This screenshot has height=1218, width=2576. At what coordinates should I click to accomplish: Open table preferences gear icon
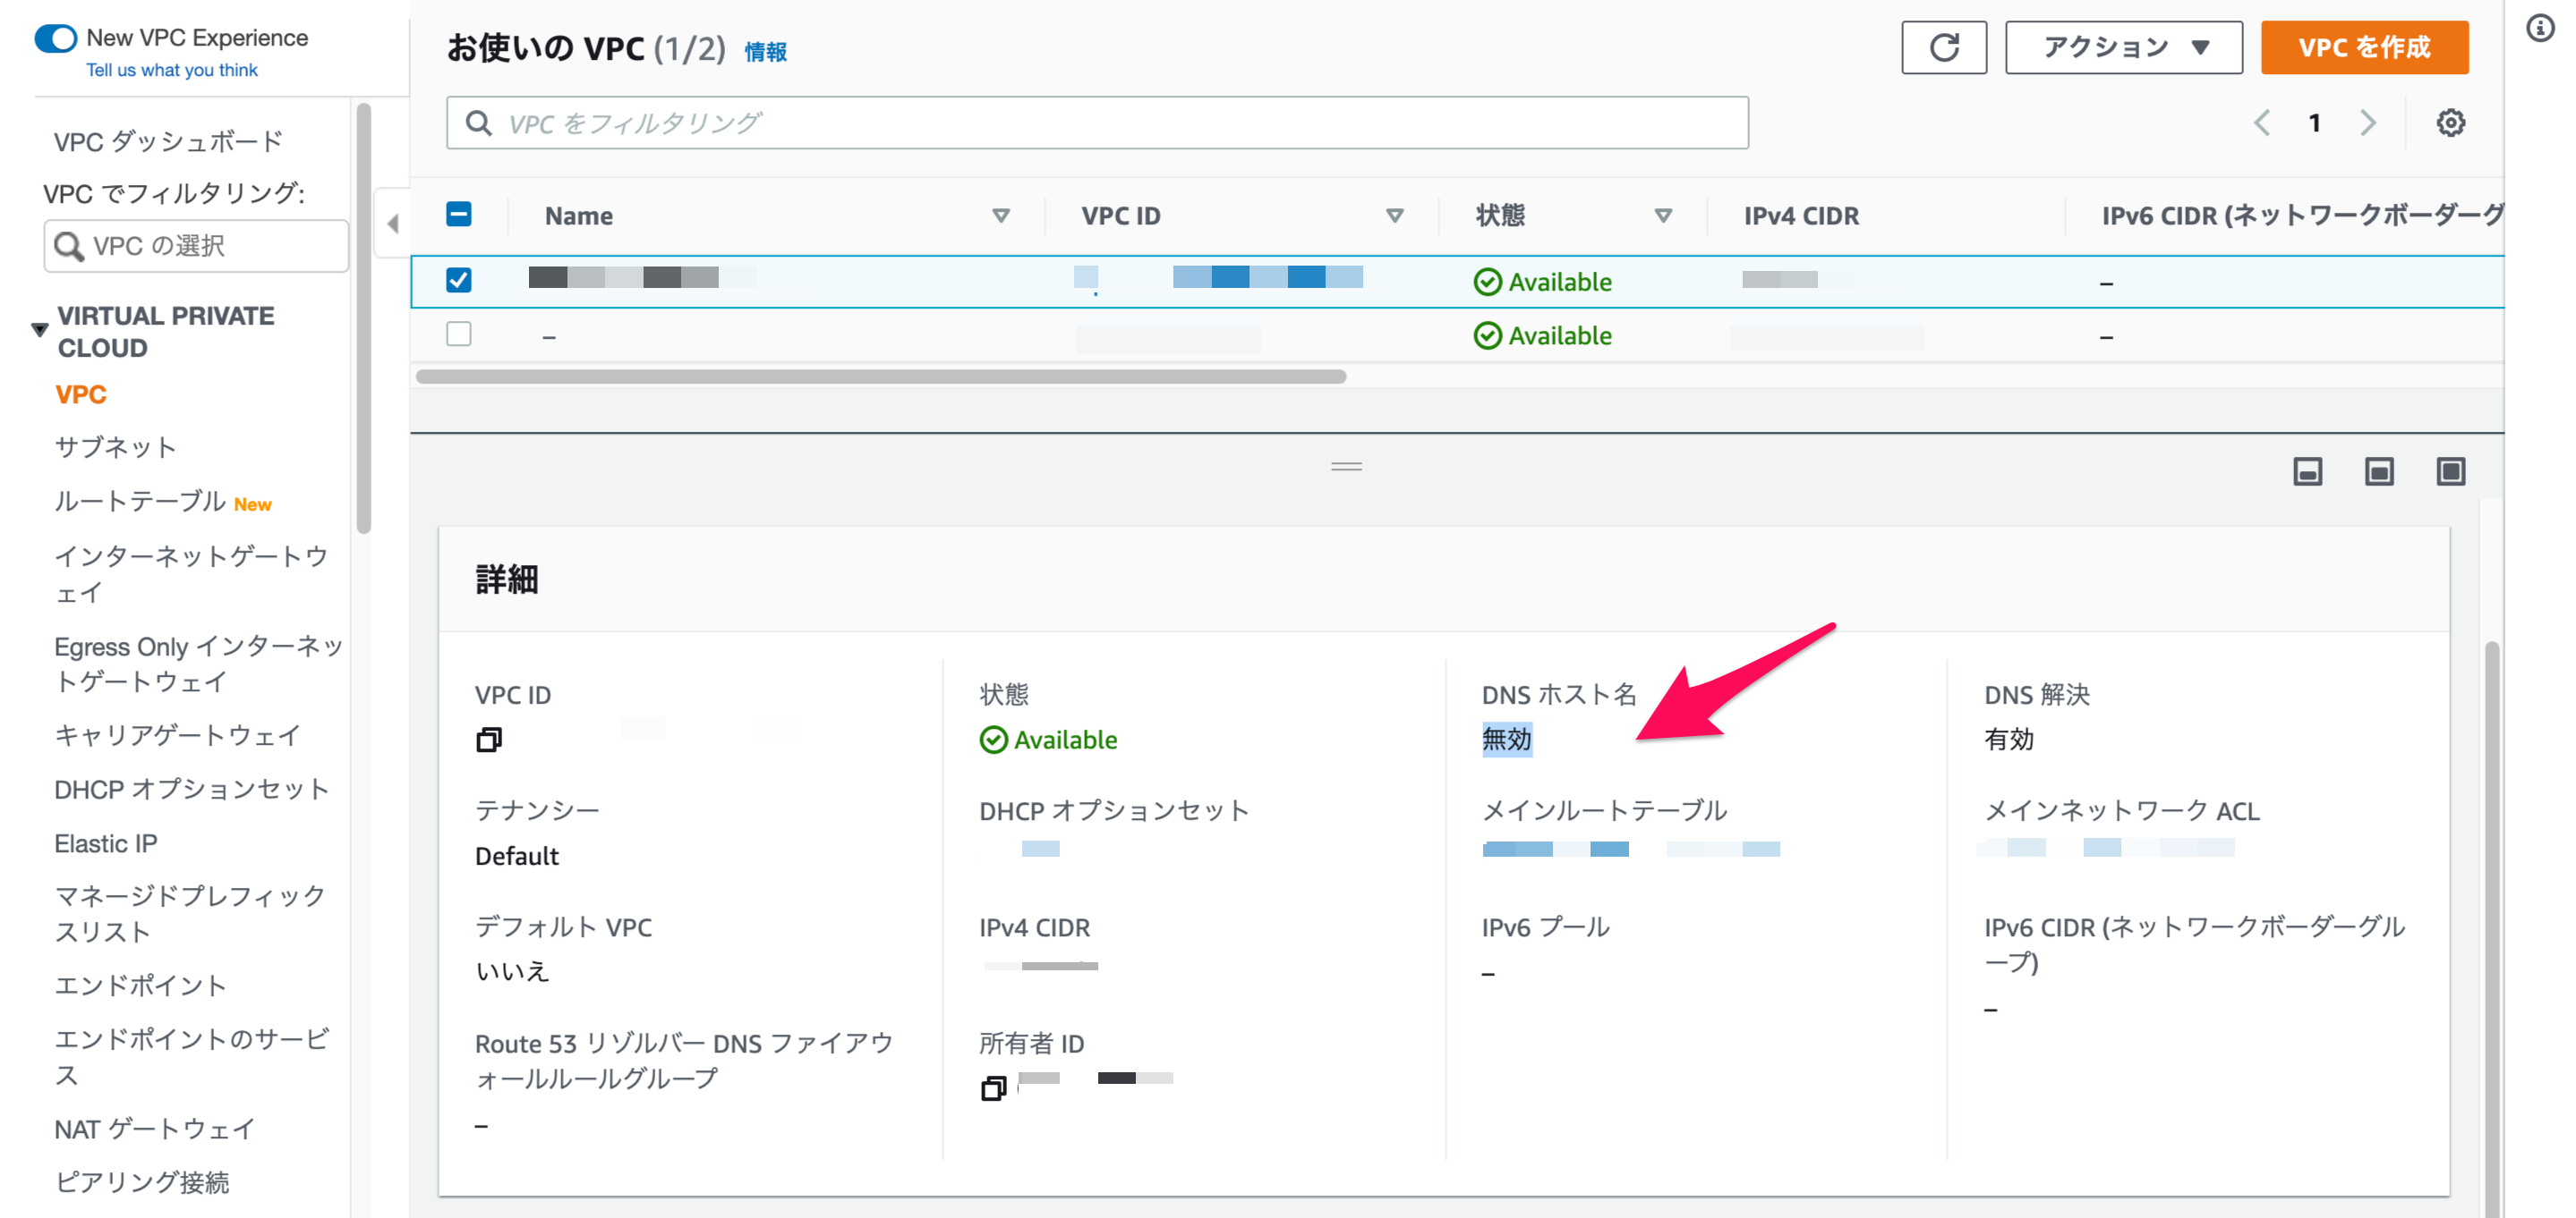click(x=2449, y=123)
